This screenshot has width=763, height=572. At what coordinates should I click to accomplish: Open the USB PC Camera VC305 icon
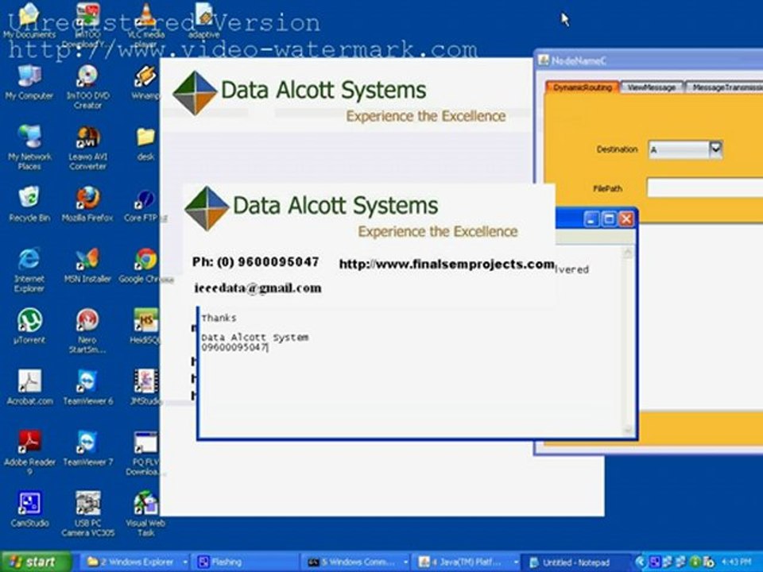tap(87, 514)
